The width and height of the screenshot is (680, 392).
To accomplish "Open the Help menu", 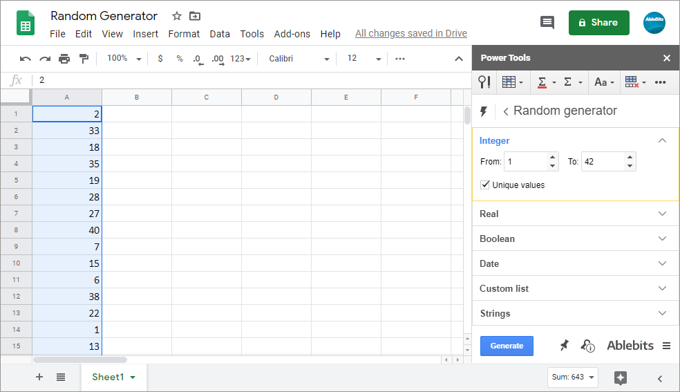I will click(330, 34).
